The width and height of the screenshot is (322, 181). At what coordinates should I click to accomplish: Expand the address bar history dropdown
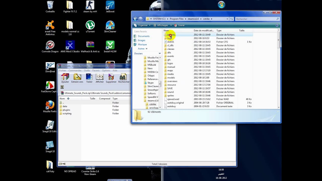227,19
